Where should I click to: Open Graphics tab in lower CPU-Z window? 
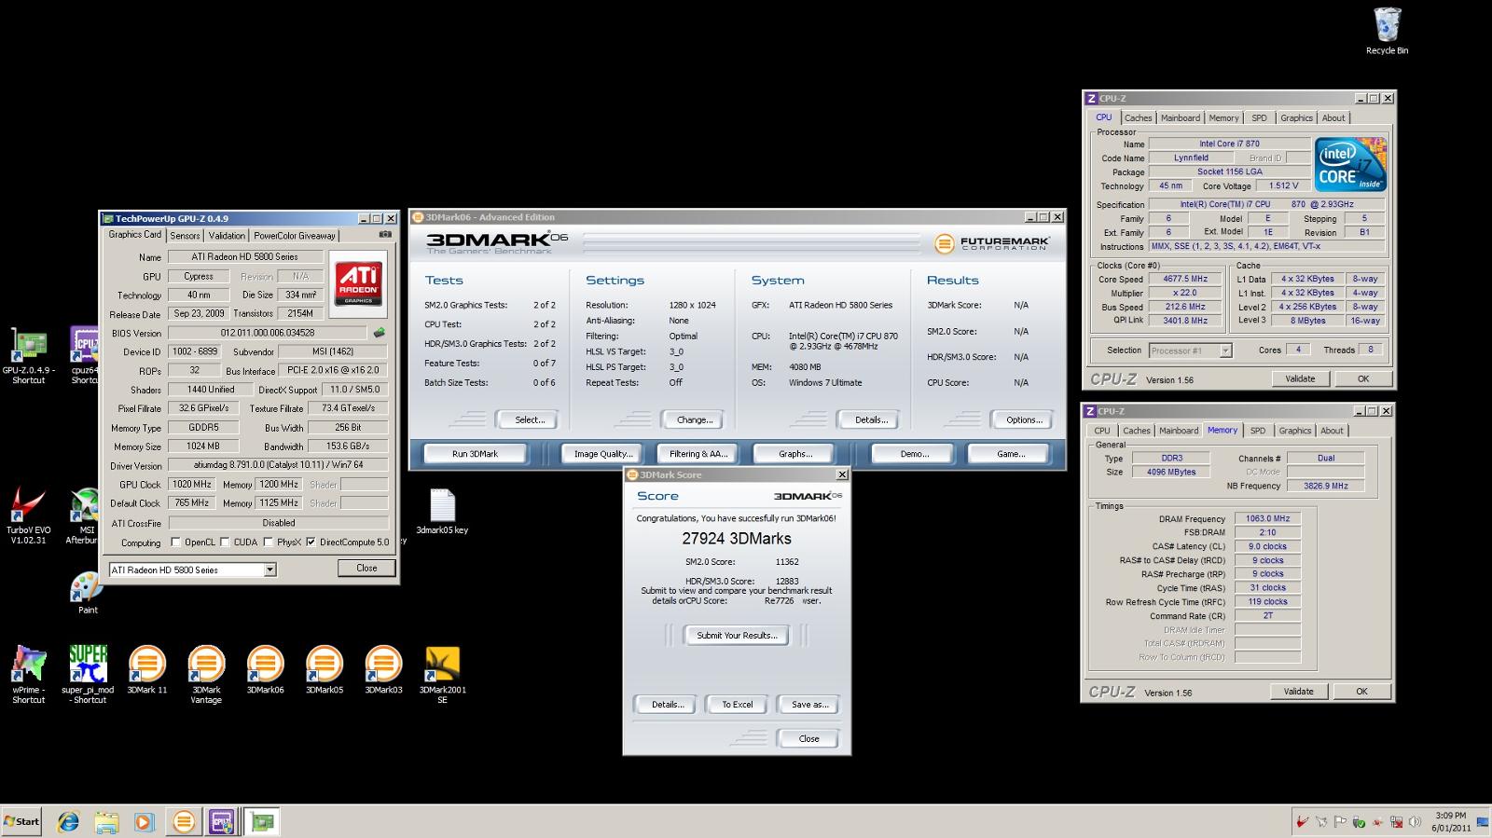(x=1294, y=431)
